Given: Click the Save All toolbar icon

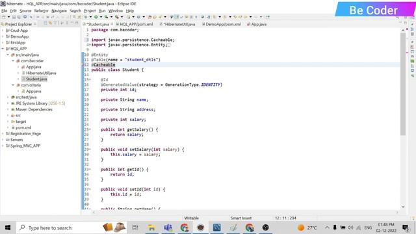Looking at the screenshot, I should pos(19,17).
